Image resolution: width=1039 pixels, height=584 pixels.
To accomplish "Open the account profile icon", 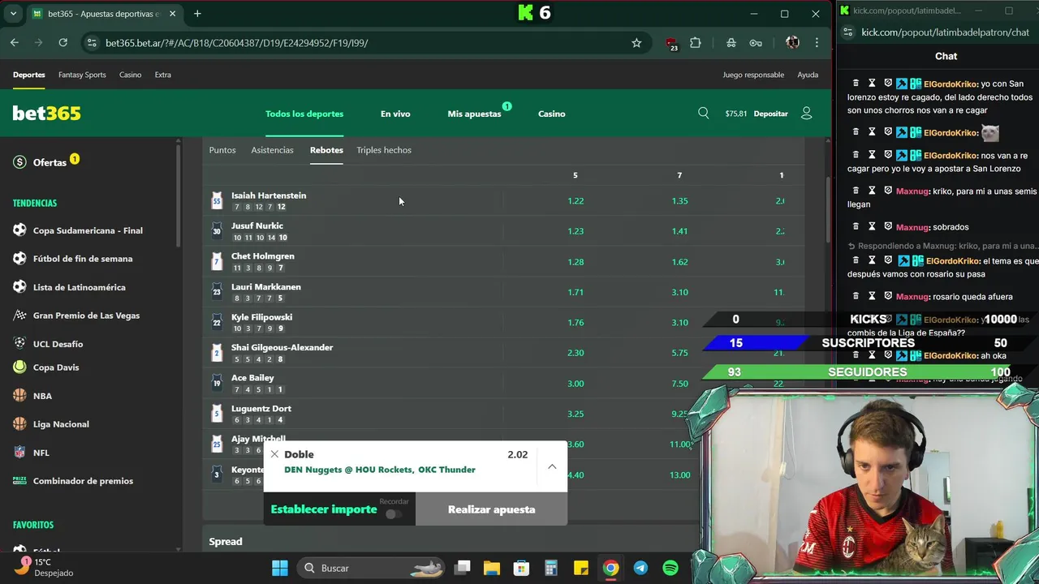I will point(806,114).
